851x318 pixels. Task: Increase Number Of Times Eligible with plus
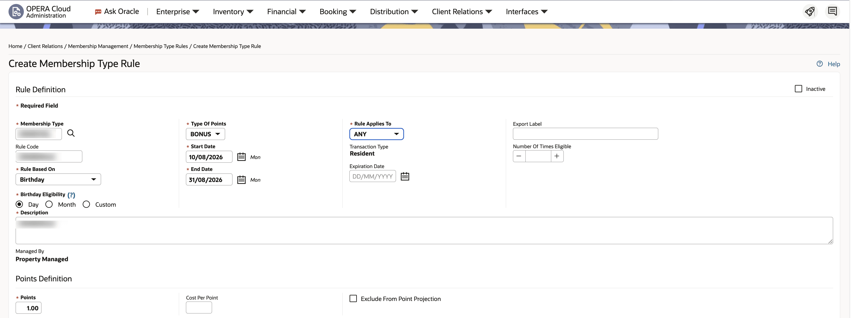click(557, 156)
